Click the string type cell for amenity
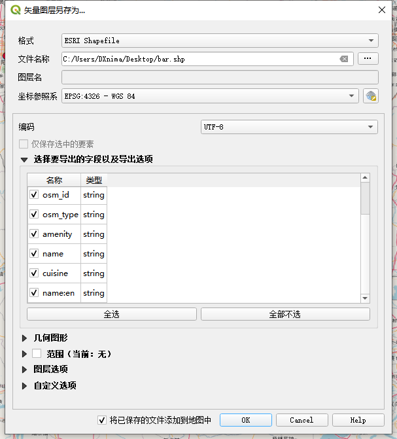The height and width of the screenshot is (439, 397). pyautogui.click(x=94, y=234)
